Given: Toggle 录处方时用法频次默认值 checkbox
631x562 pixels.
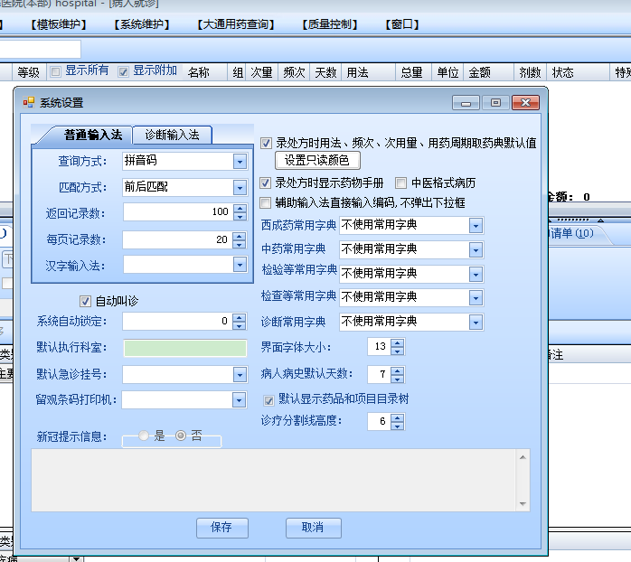Looking at the screenshot, I should pyautogui.click(x=266, y=144).
